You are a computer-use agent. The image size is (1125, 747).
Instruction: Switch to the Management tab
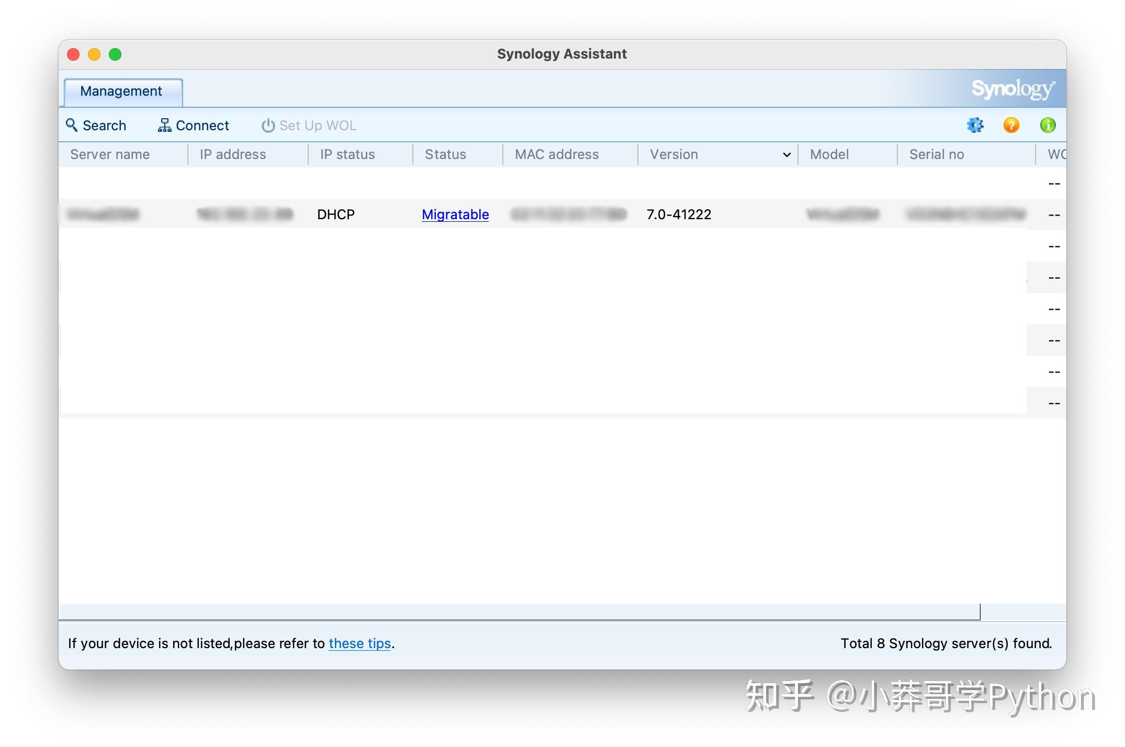tap(123, 92)
